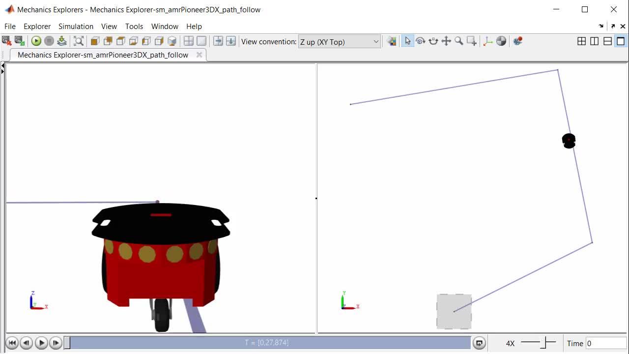Viewport: 629px width, 354px height.
Task: Activate the Zoom tool
Action: pos(458,41)
